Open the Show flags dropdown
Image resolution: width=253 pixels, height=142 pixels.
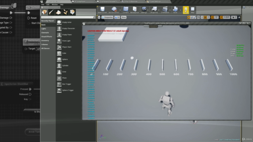(x=124, y=17)
